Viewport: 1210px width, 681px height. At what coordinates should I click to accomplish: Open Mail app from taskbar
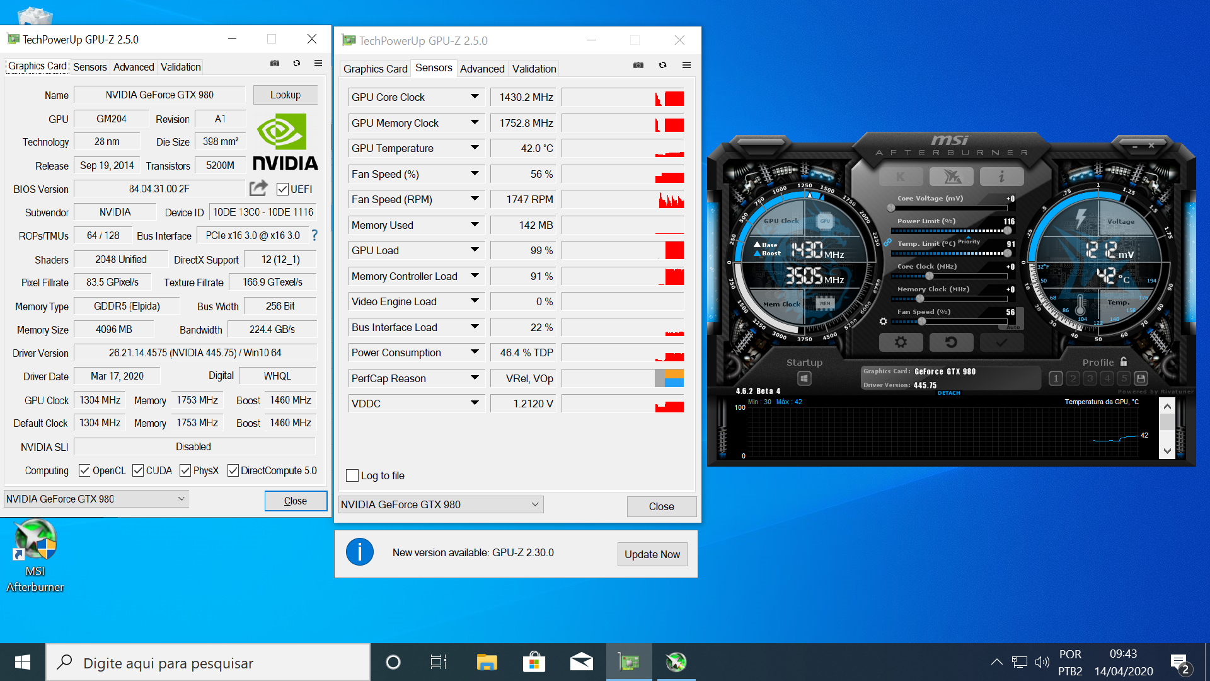(x=581, y=662)
